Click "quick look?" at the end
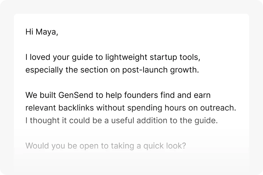 (165, 146)
